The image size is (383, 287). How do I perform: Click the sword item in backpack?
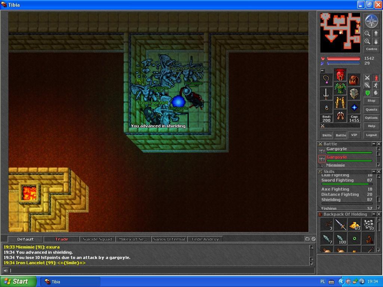point(340,225)
